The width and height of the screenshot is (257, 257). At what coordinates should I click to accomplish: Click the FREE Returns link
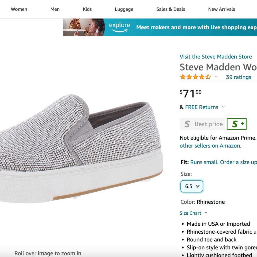click(x=201, y=107)
